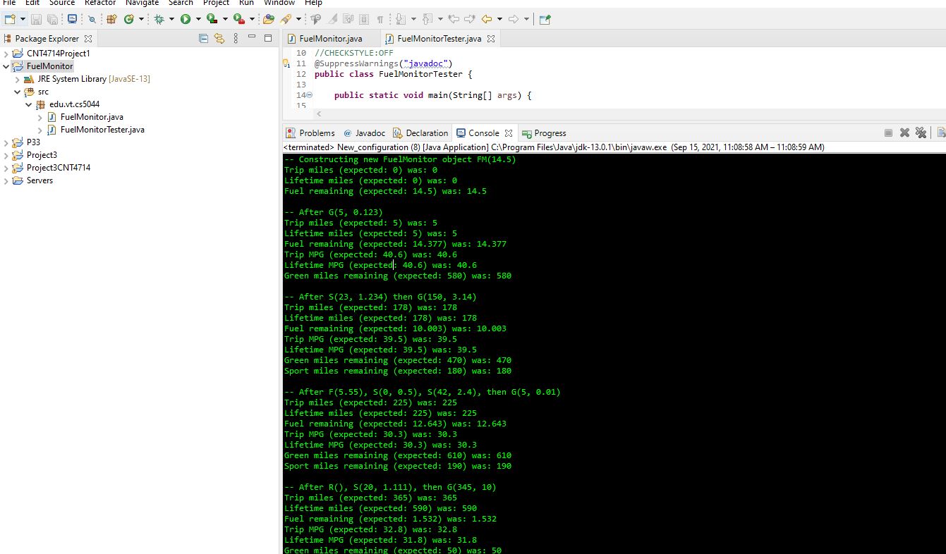Open the Navigate menu

click(142, 3)
